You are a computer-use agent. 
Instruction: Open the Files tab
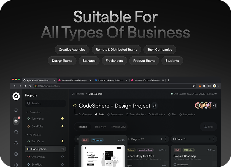(172, 114)
